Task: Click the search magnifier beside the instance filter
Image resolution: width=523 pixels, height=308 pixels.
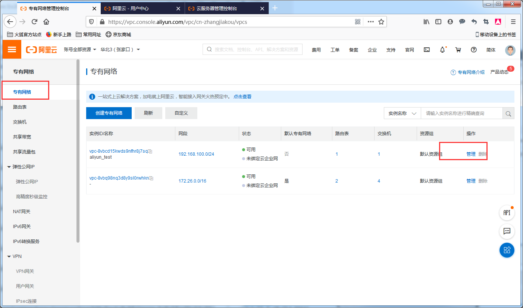Action: click(508, 113)
